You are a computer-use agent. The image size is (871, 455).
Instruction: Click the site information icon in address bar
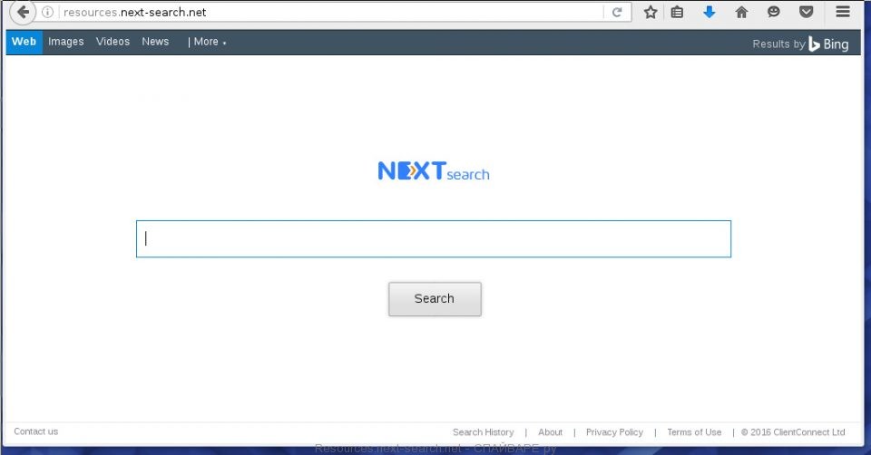[48, 13]
